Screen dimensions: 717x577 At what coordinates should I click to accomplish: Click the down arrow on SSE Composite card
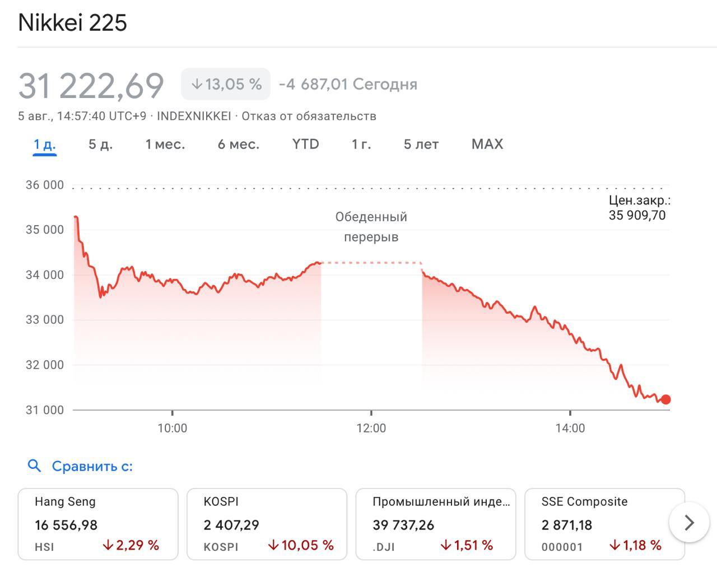click(x=614, y=545)
